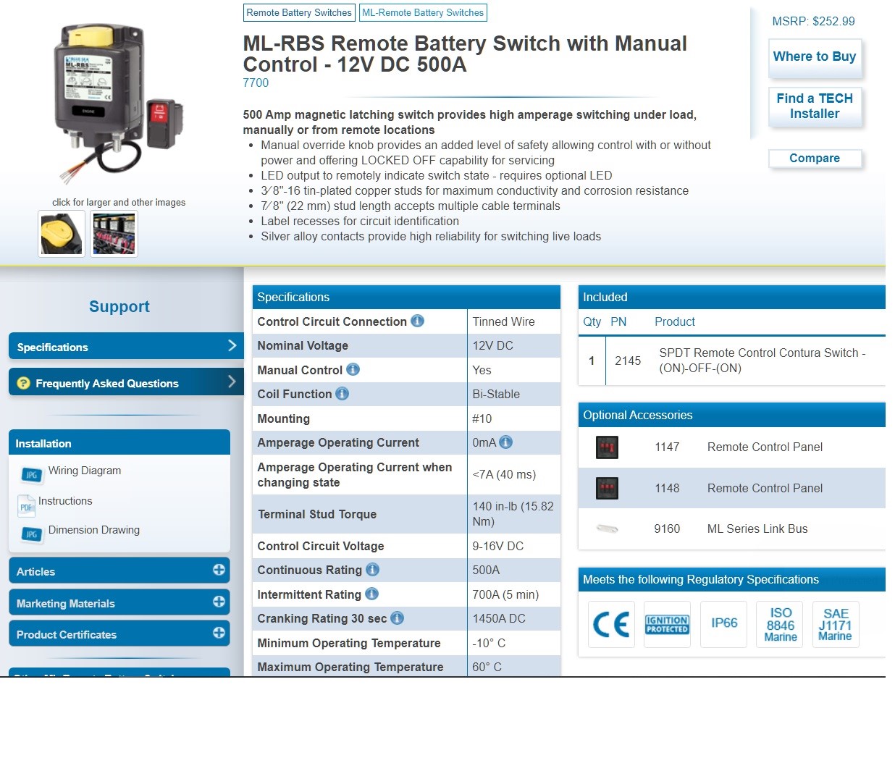Click the ISO 8846 Marine badge
Image resolution: width=895 pixels, height=758 pixels.
pos(780,624)
